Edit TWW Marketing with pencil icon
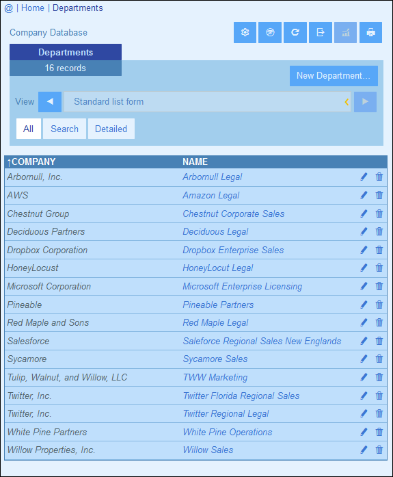Viewport: 393px width, 477px height. click(364, 377)
